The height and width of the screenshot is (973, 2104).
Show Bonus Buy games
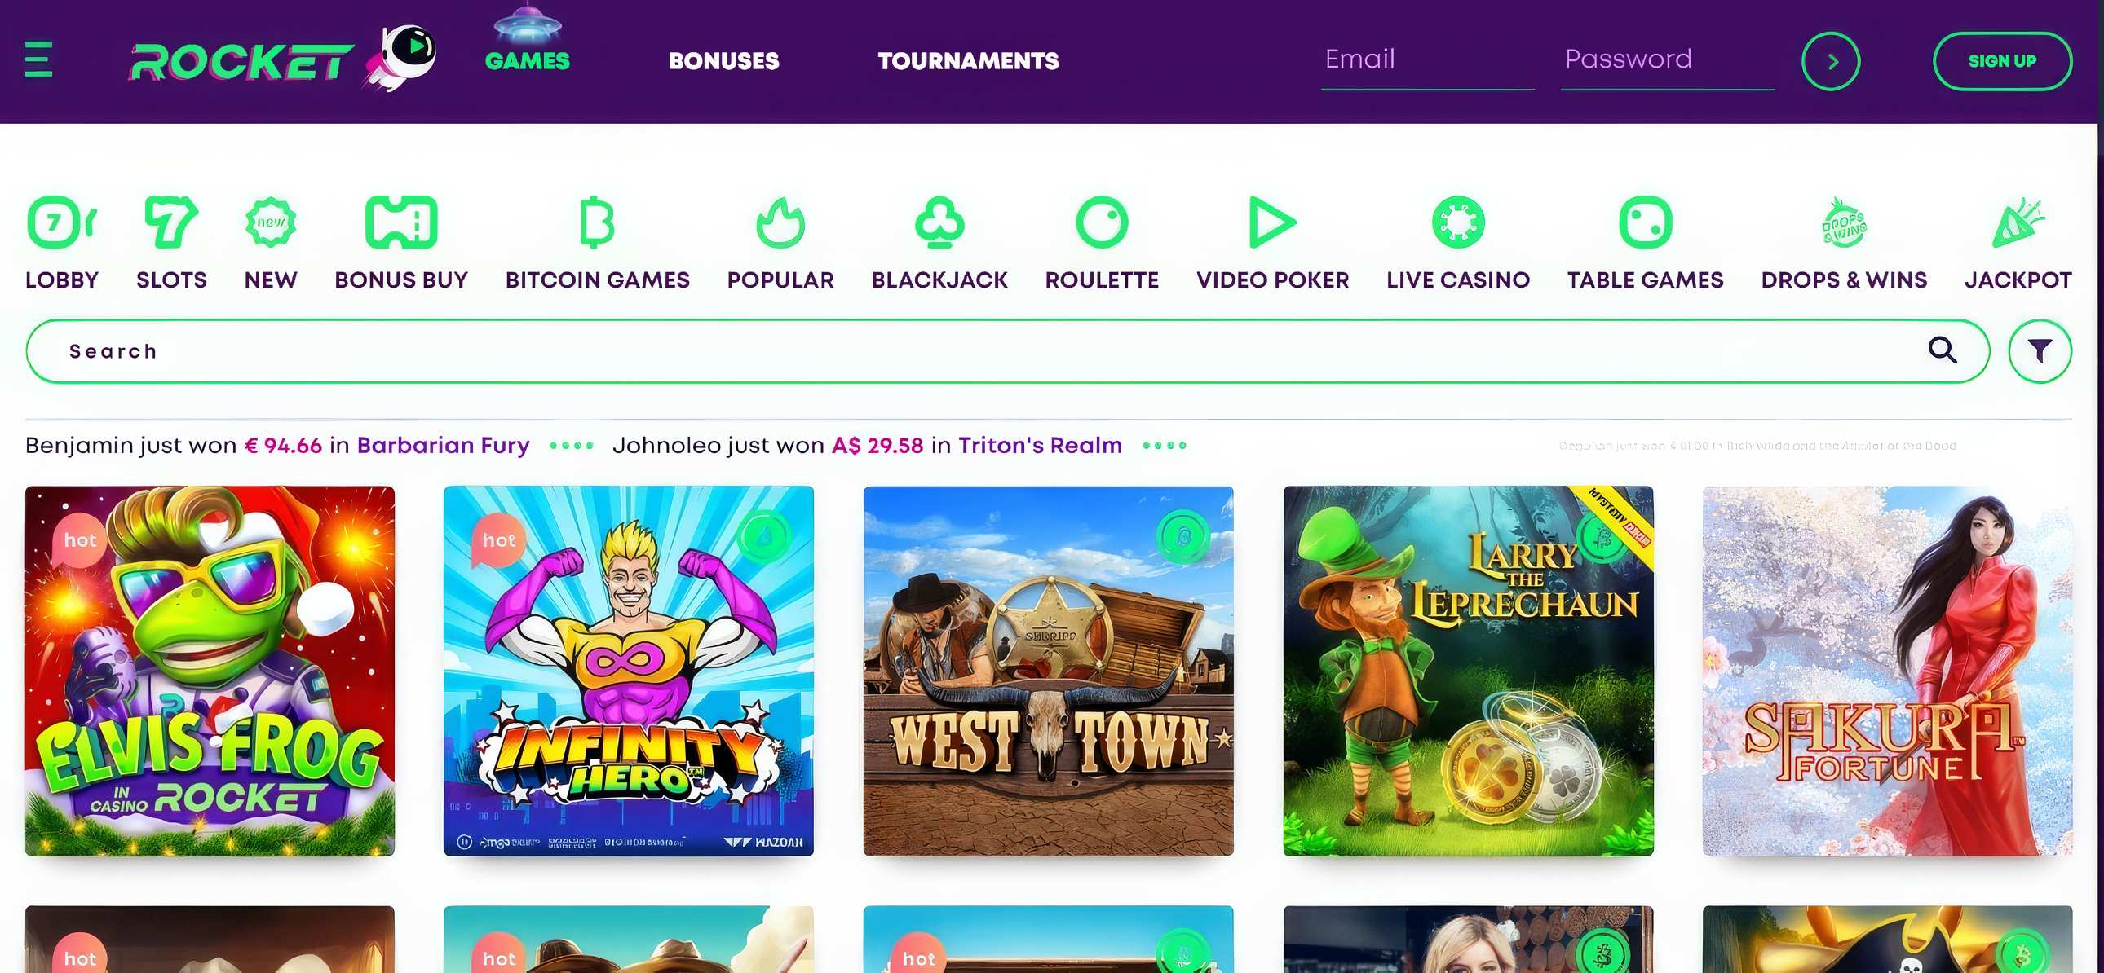401,243
